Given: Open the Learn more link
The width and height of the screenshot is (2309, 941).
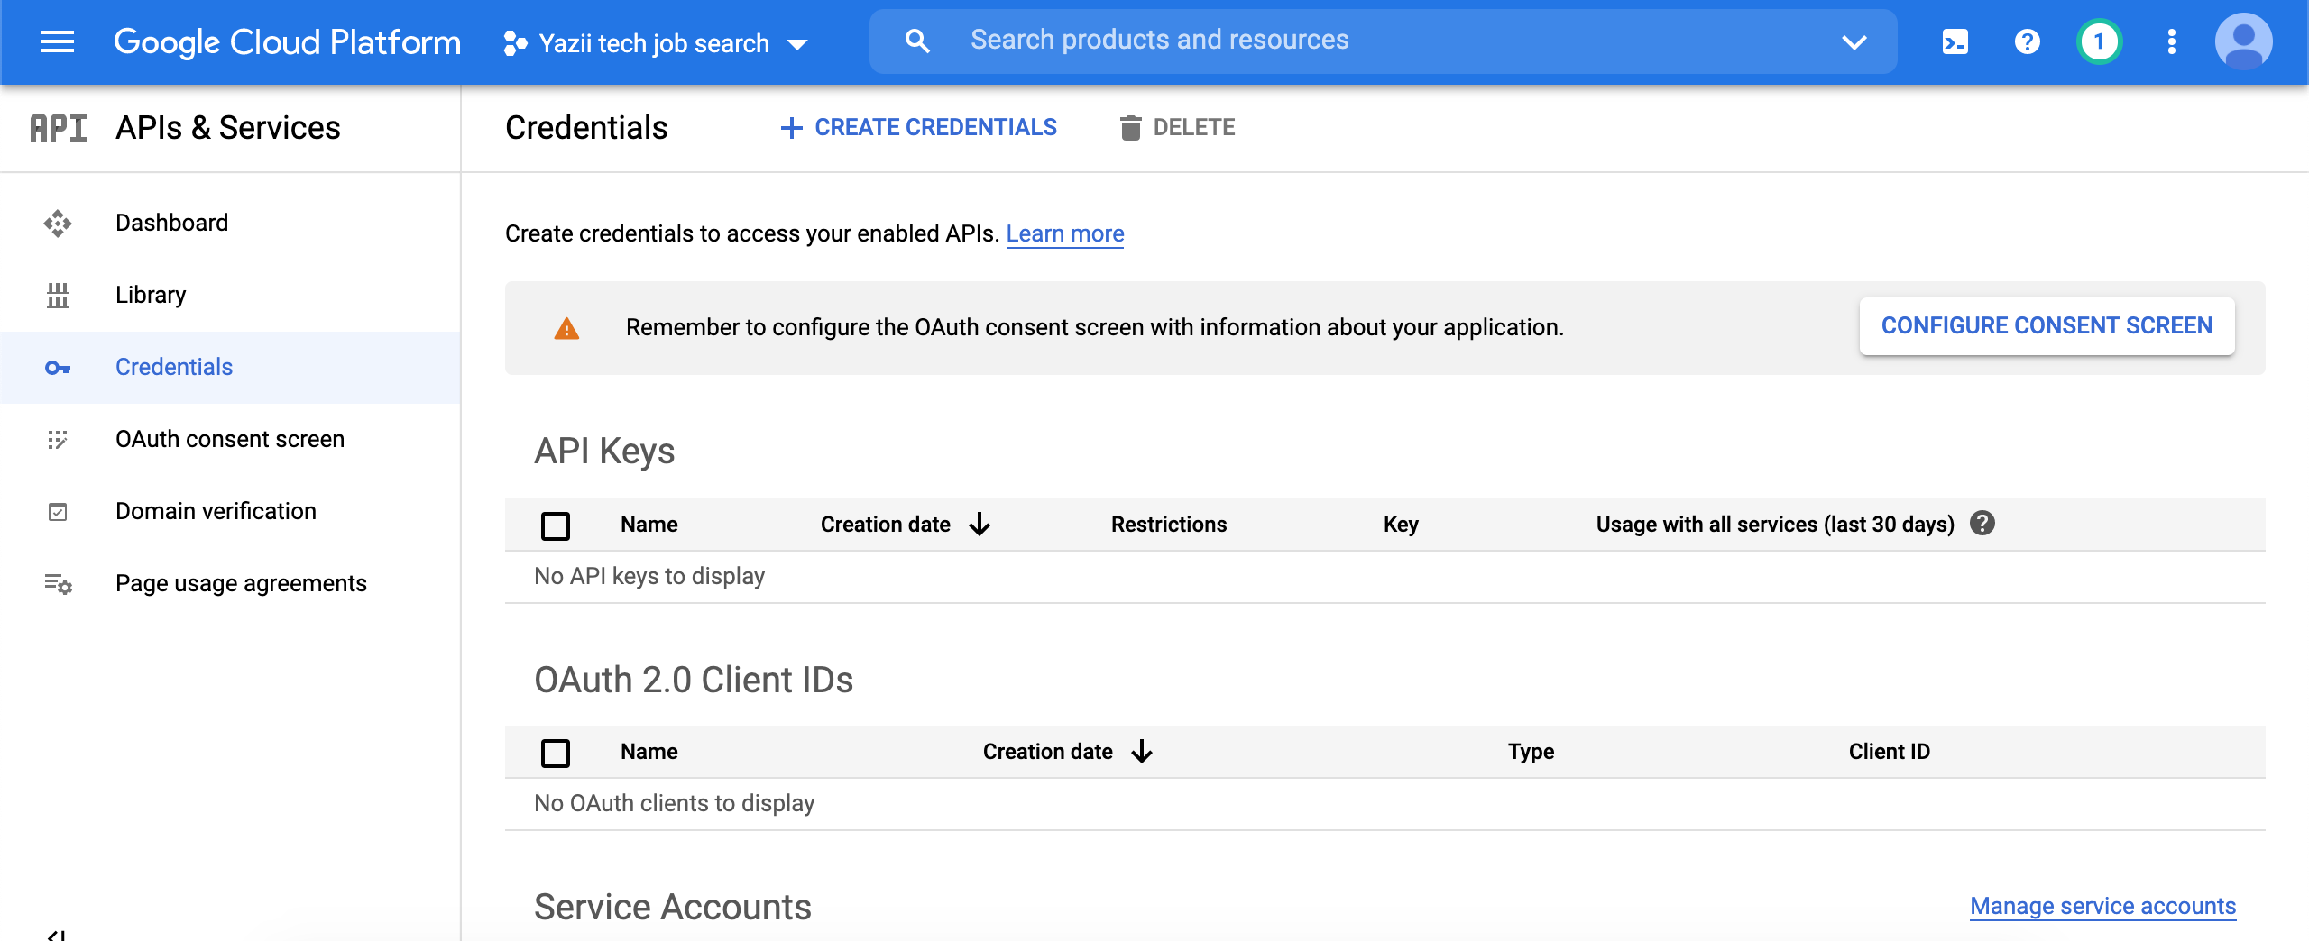Looking at the screenshot, I should (1065, 233).
